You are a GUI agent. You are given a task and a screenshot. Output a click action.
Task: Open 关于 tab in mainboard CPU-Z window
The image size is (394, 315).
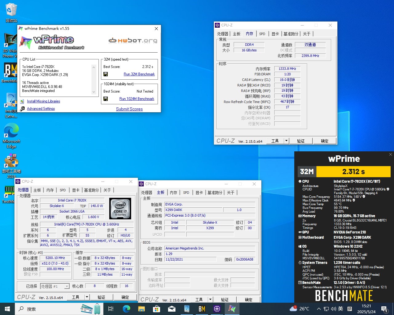coord(231,193)
